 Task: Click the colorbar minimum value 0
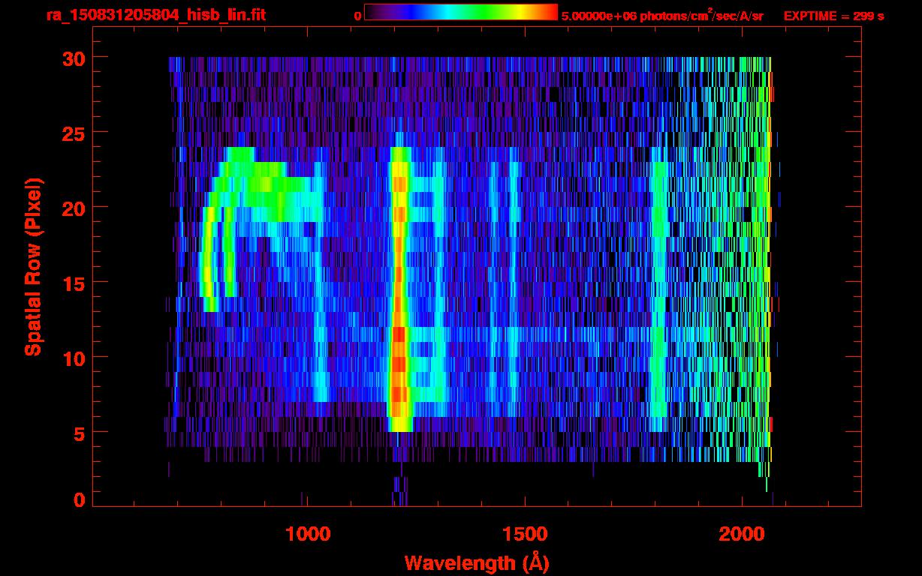[357, 16]
